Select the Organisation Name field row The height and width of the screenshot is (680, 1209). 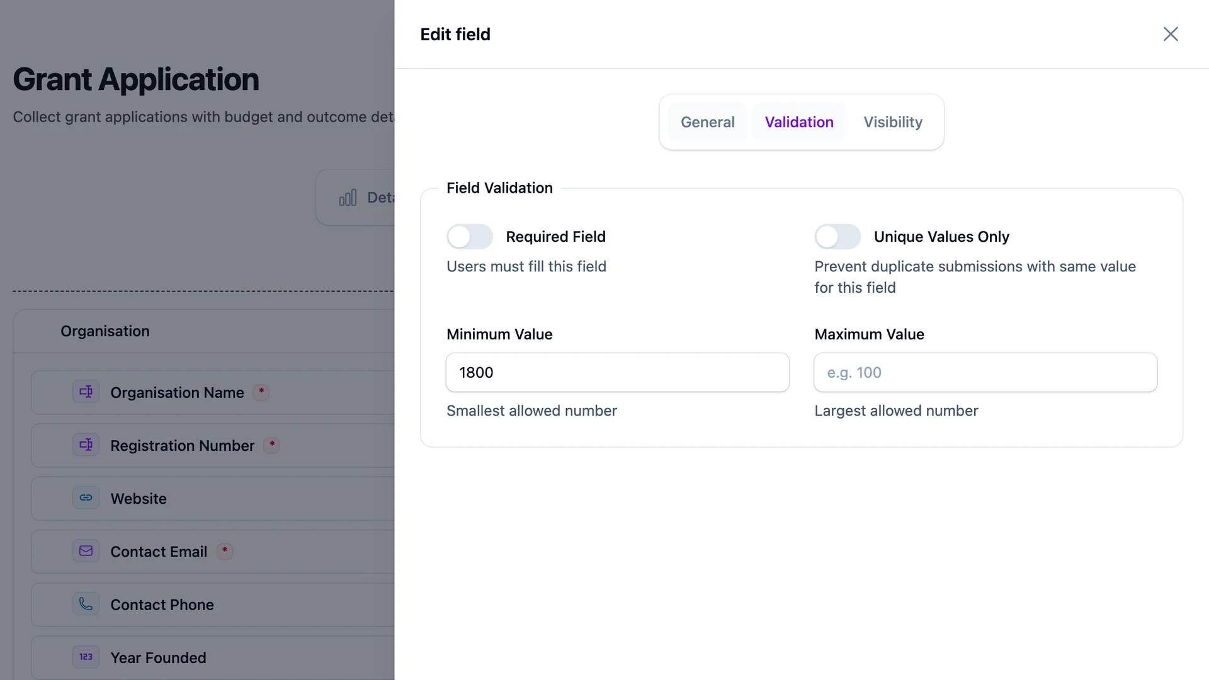point(213,392)
